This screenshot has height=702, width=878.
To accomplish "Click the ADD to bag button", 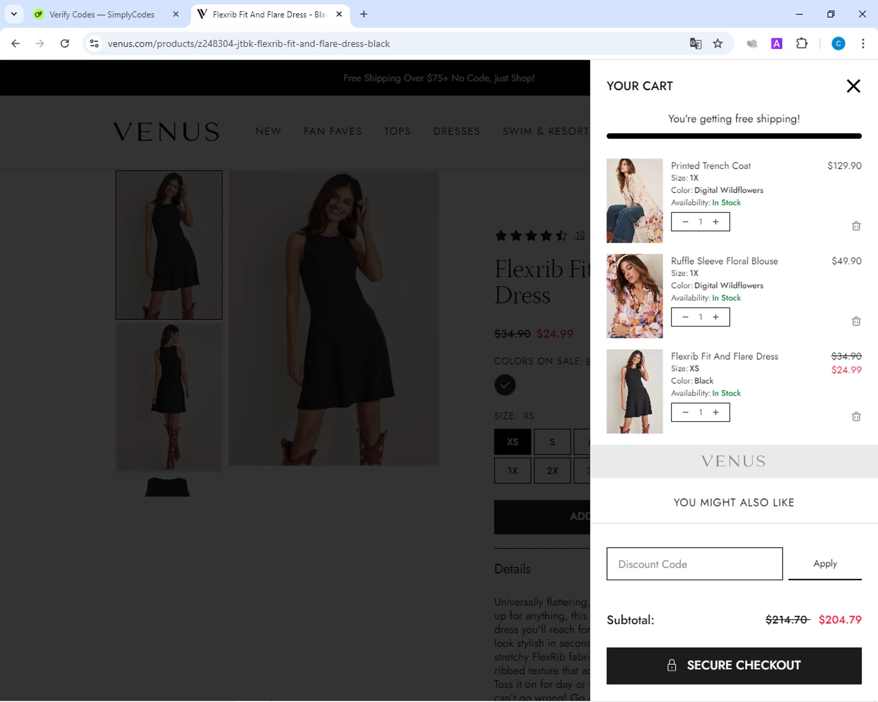I will tap(542, 517).
